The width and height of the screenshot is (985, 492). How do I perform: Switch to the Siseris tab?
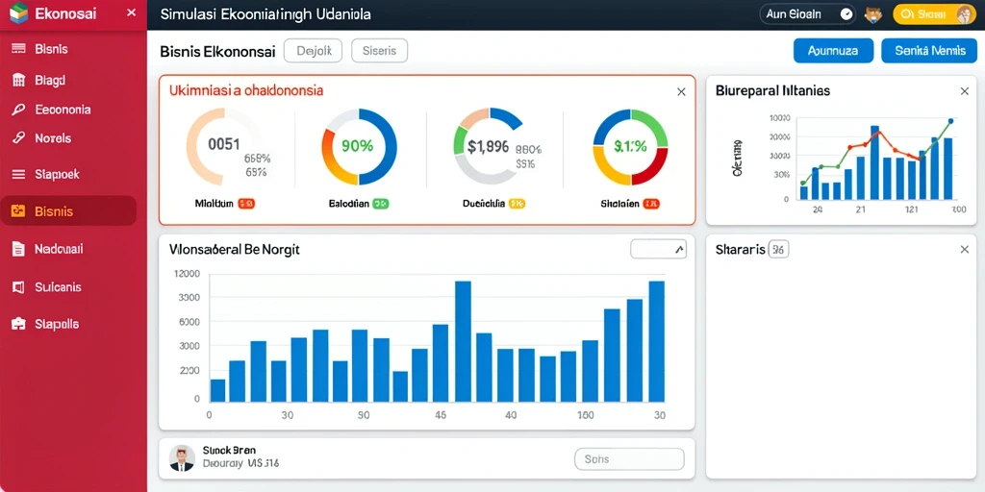click(379, 51)
